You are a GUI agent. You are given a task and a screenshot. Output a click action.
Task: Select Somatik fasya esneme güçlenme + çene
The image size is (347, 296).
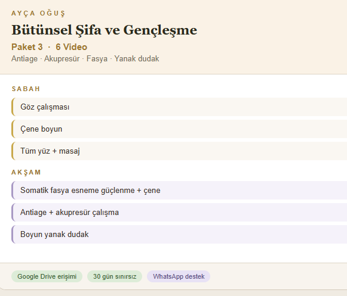tap(179, 190)
